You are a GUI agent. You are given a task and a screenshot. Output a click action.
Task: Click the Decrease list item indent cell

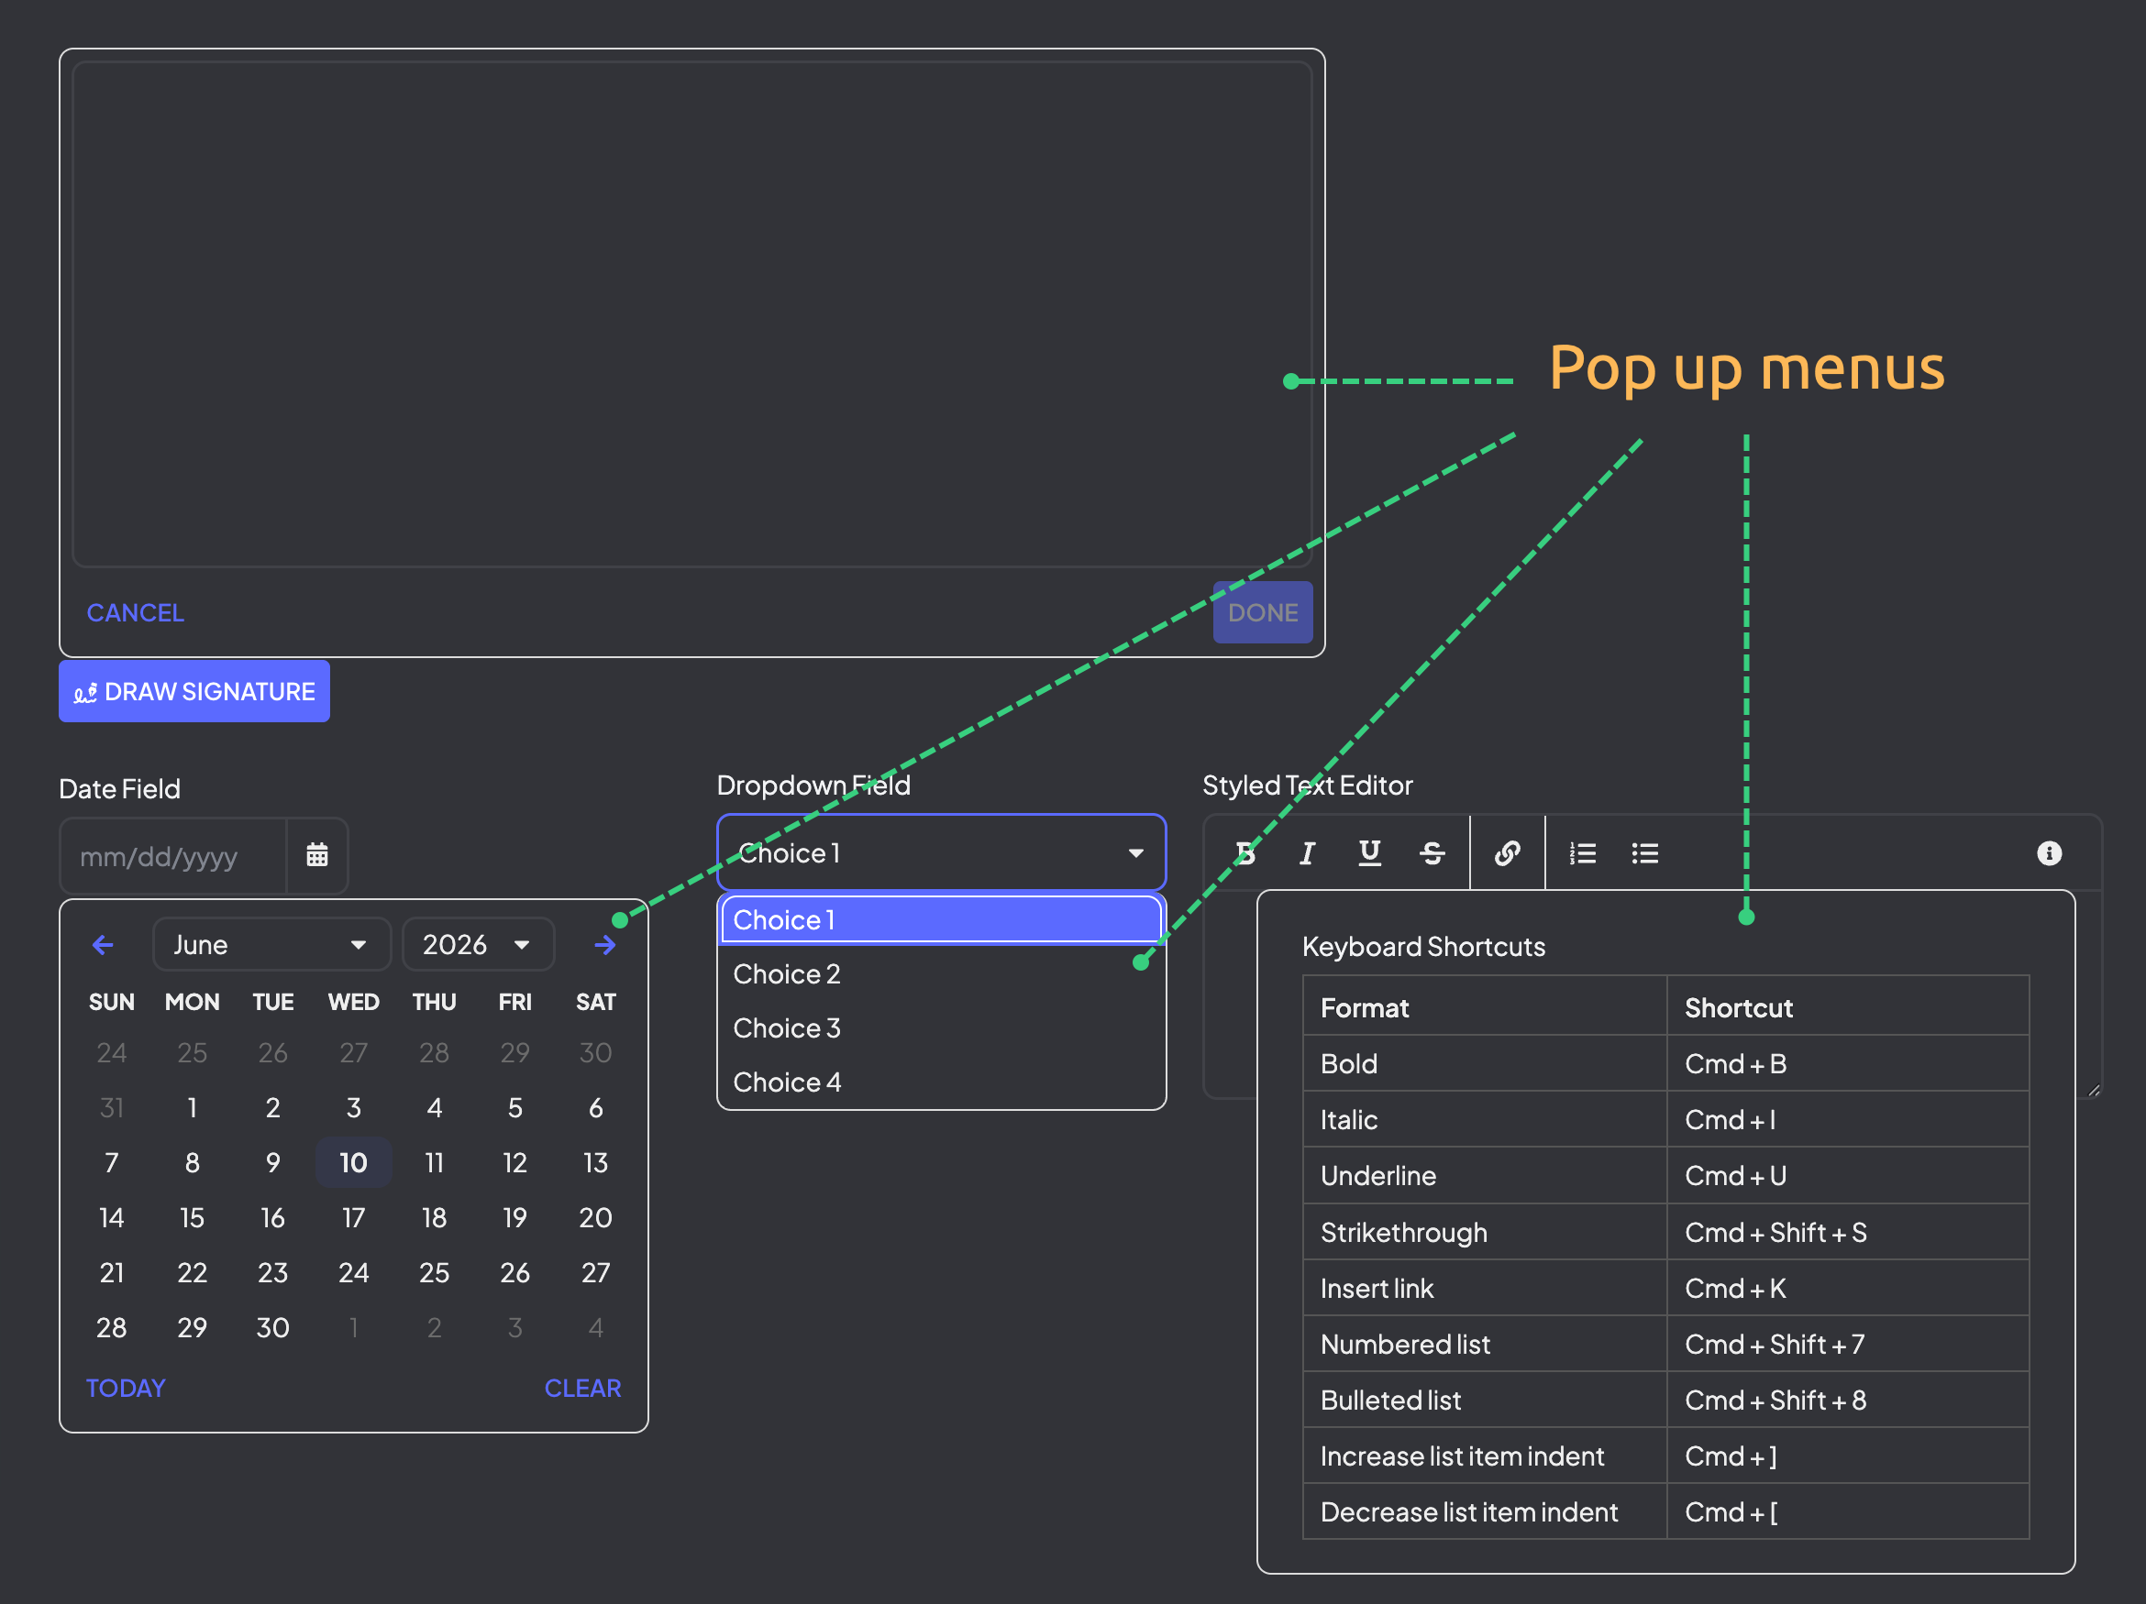point(1485,1513)
